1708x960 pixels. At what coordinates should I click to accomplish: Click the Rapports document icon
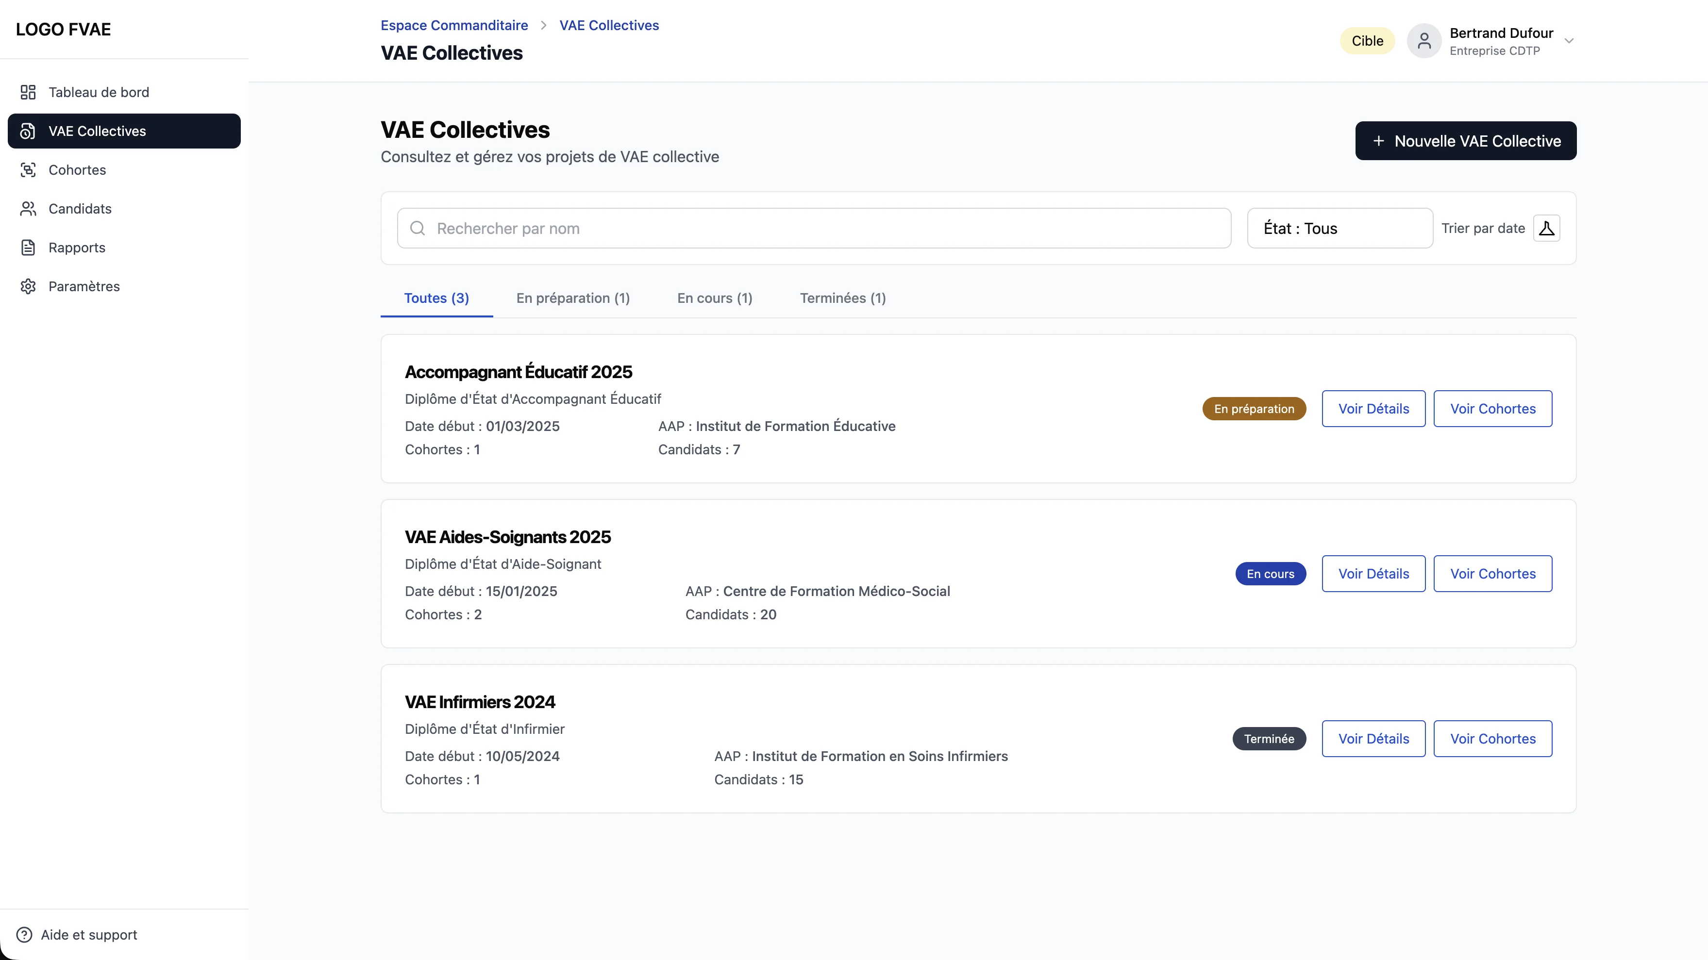tap(28, 248)
